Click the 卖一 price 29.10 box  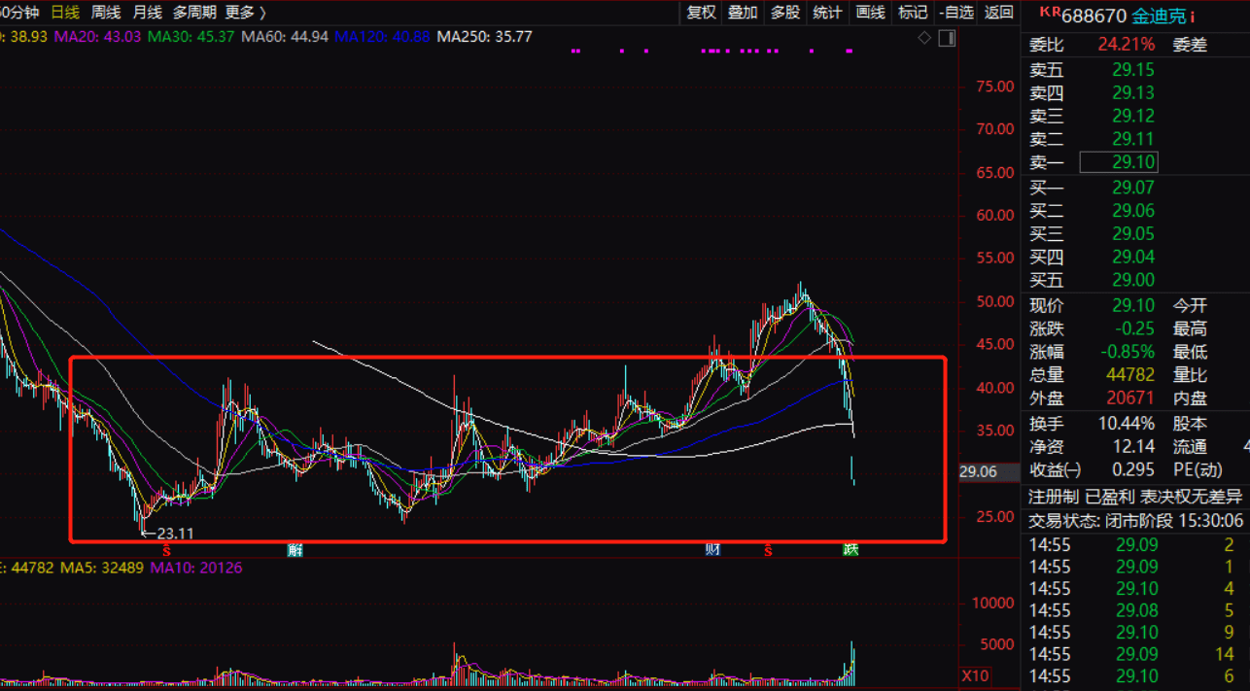coord(1119,162)
